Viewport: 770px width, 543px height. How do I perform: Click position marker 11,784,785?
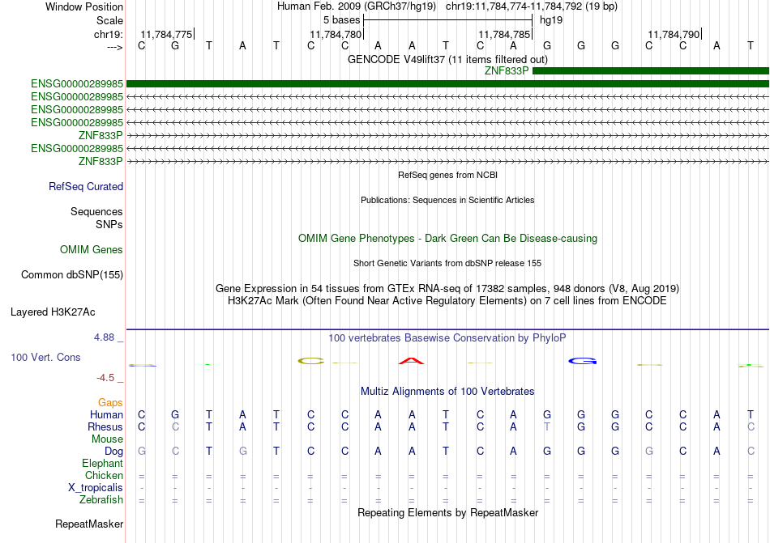coord(505,34)
